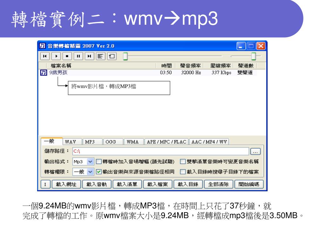Click the I button
325x244 pixels.
click(45, 184)
